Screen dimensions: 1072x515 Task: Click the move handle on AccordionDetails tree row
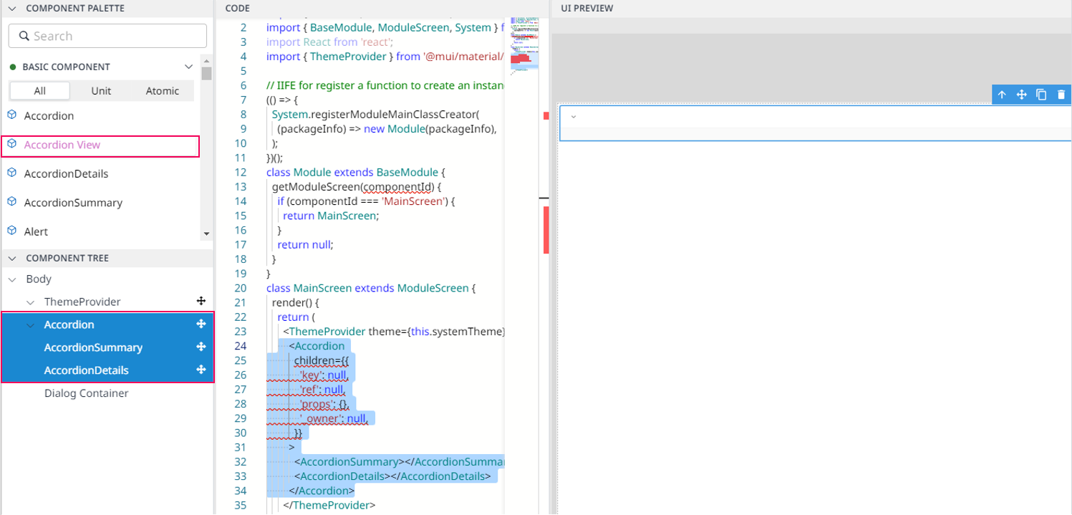click(201, 370)
